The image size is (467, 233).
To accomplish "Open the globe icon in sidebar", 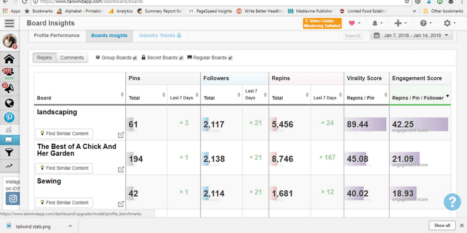I will (9, 103).
